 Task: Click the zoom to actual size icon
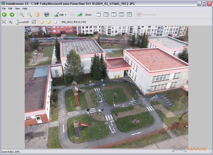[x=10, y=22]
